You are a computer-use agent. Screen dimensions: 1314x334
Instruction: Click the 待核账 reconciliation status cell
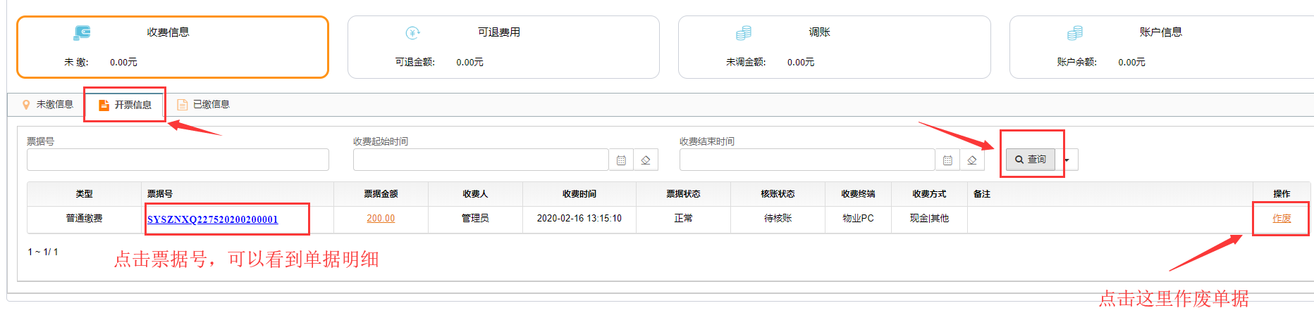click(778, 219)
